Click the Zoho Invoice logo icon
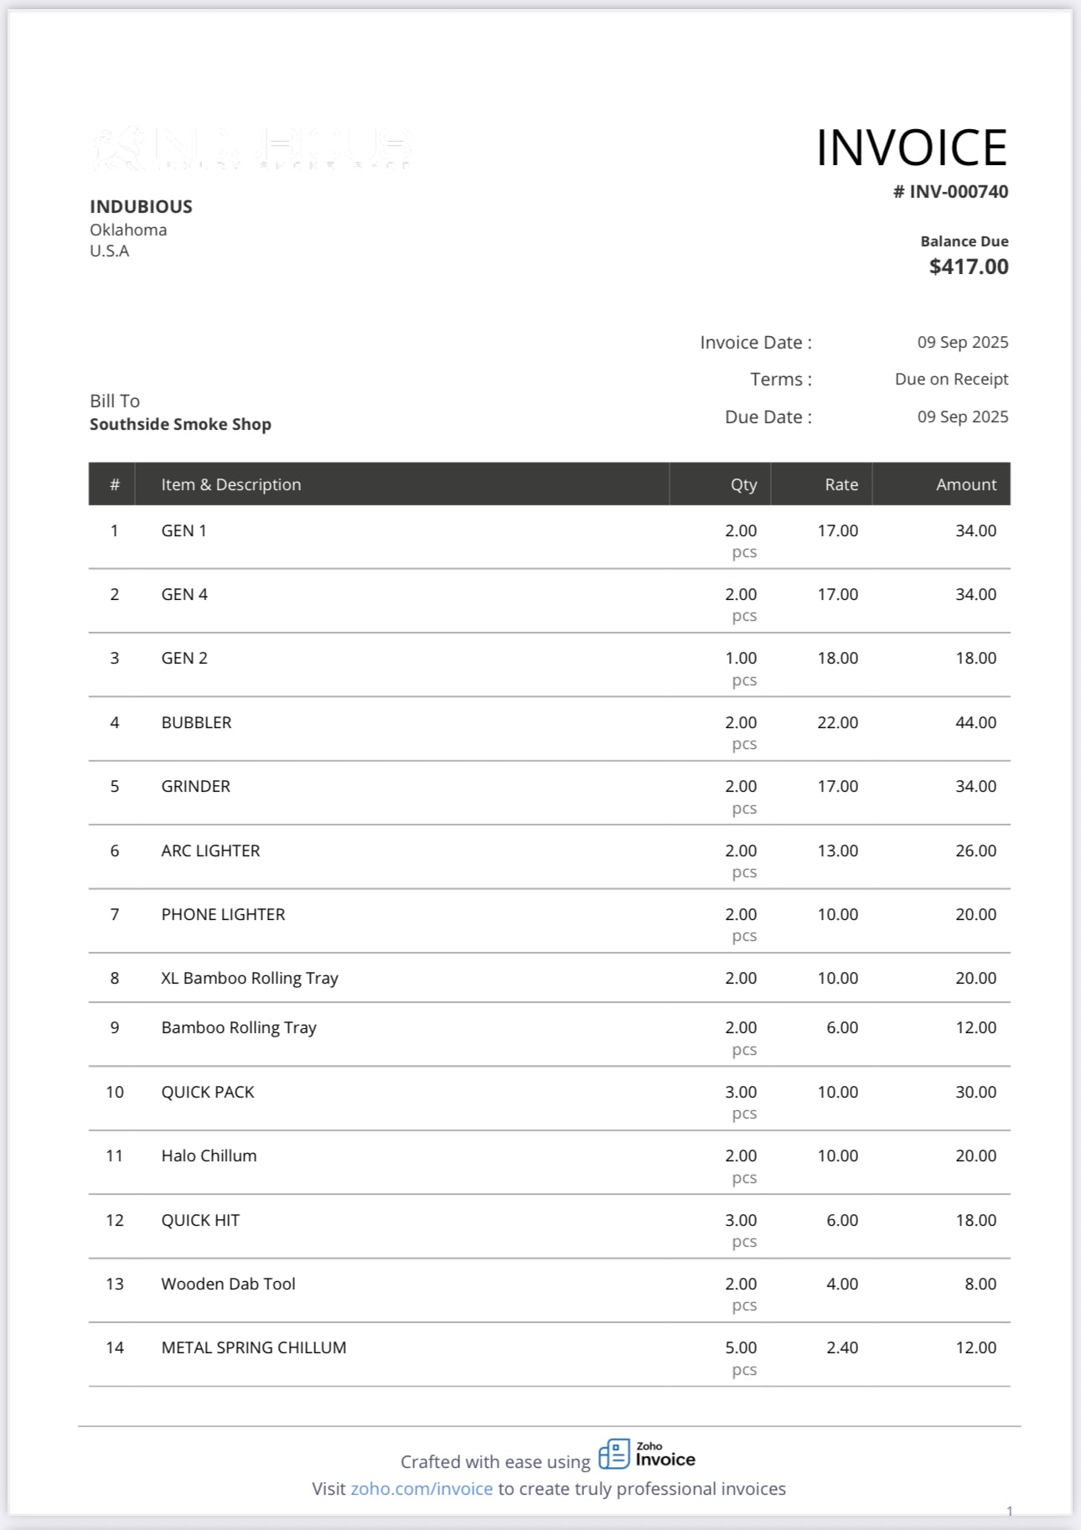This screenshot has width=1081, height=1530. [614, 1454]
